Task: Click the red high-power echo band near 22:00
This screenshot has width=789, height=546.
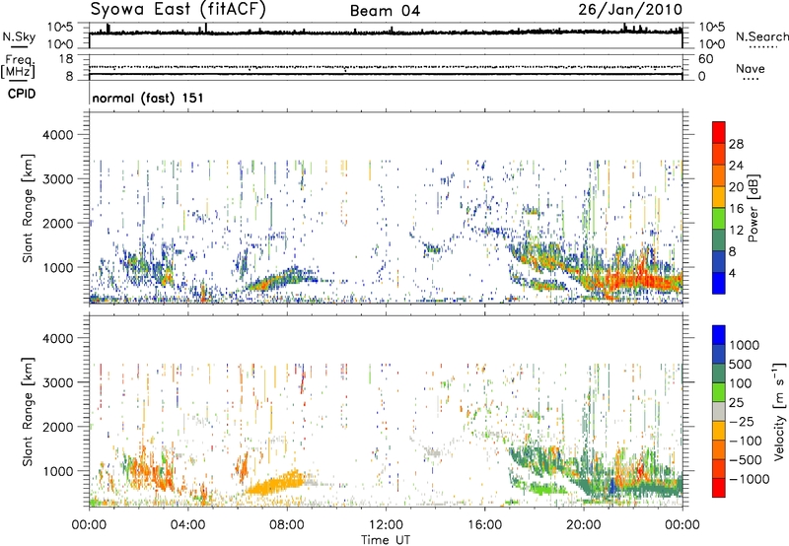Action: [643, 280]
